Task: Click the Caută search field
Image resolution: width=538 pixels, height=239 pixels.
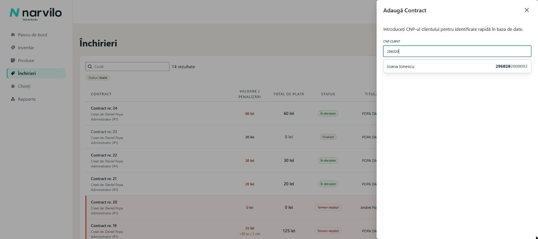Action: (x=127, y=66)
